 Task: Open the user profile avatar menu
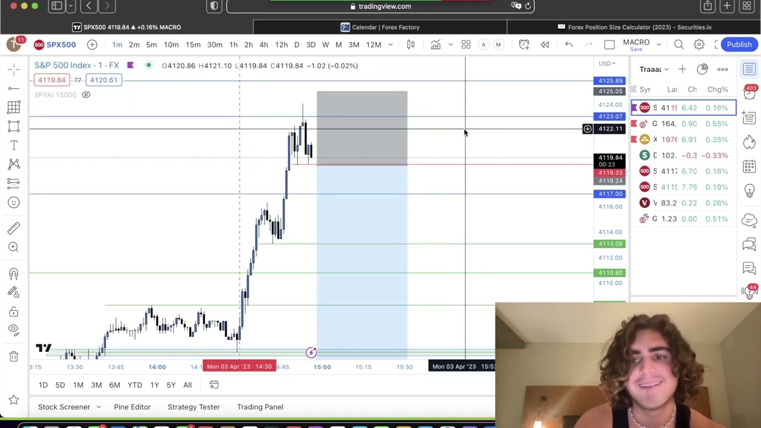coord(14,45)
